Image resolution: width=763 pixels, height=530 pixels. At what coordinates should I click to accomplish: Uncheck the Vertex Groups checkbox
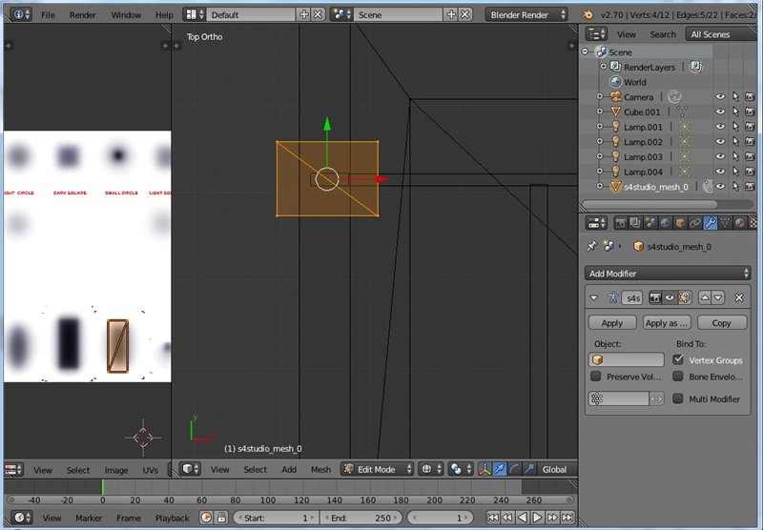(x=678, y=360)
